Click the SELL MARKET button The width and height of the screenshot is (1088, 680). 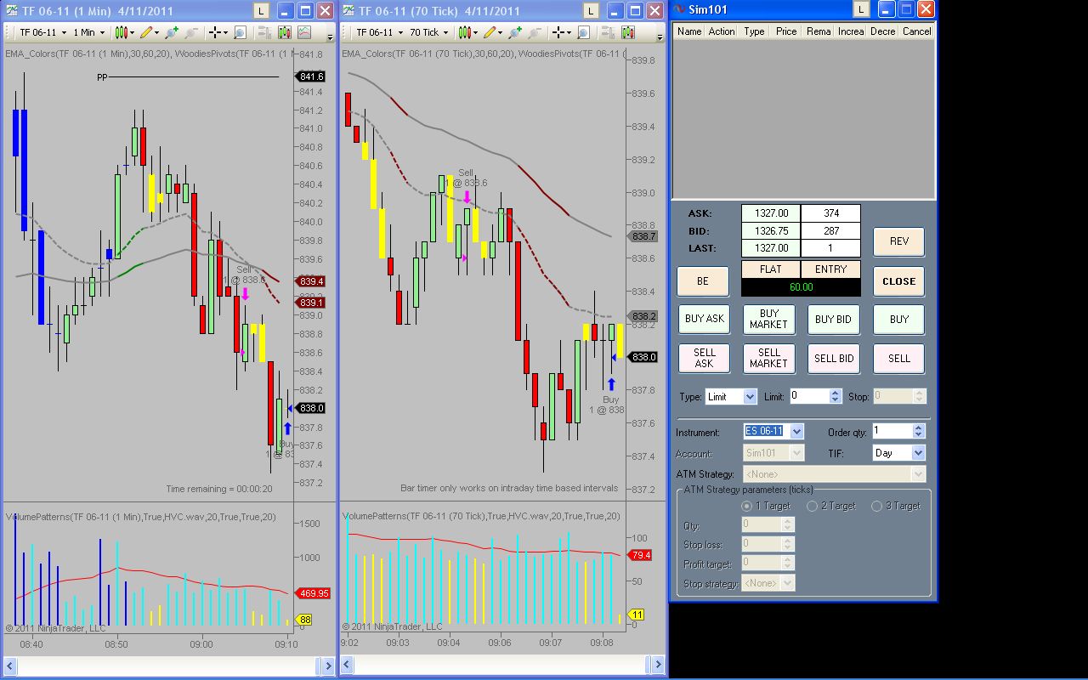[x=768, y=359]
